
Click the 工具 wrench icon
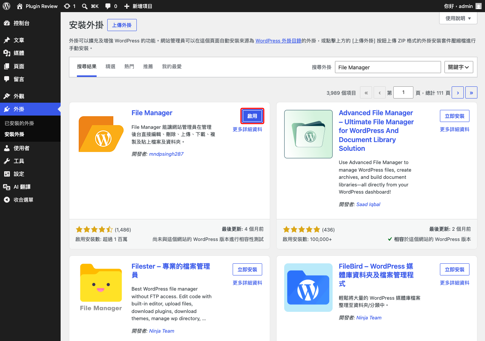click(7, 161)
